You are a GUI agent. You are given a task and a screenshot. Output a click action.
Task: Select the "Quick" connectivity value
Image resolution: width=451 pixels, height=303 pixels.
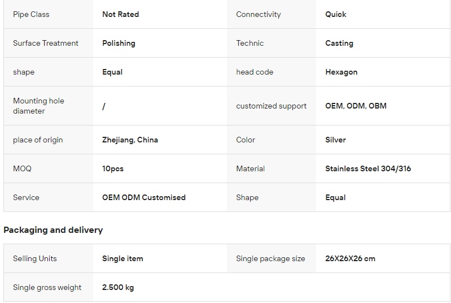tap(336, 14)
